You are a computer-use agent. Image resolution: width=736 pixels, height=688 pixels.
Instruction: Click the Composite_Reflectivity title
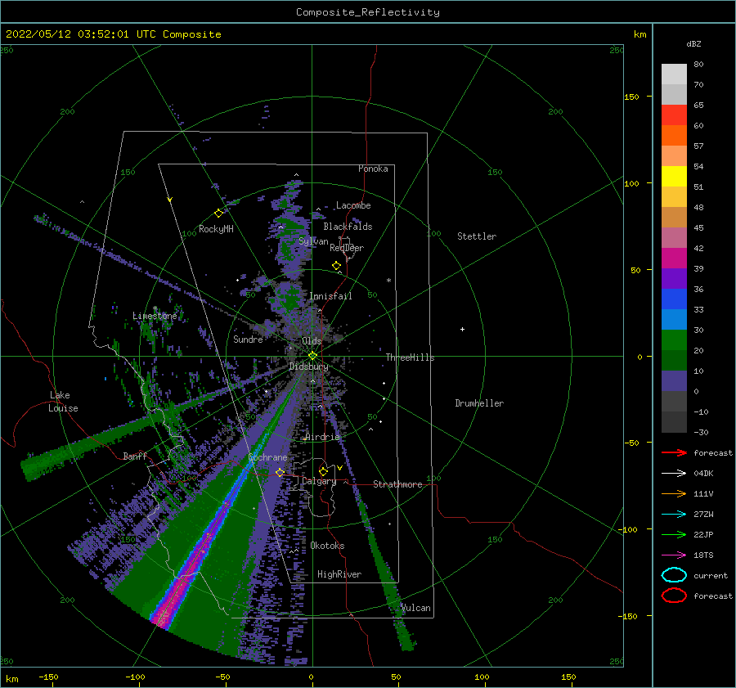(x=368, y=12)
